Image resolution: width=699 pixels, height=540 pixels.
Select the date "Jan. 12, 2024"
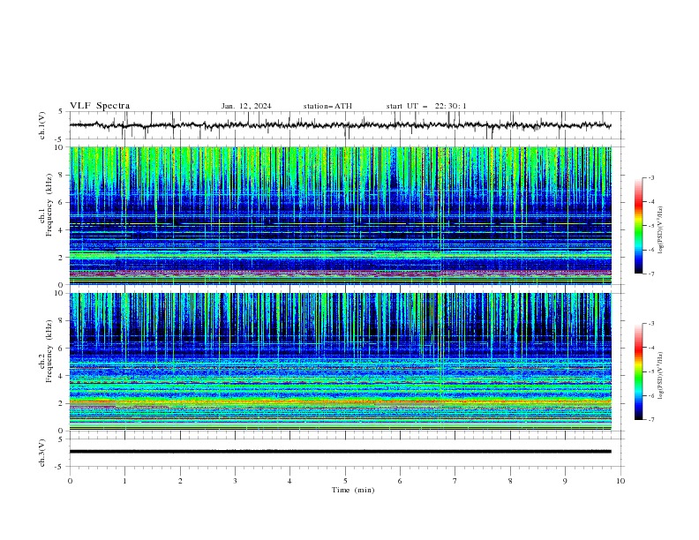246,106
